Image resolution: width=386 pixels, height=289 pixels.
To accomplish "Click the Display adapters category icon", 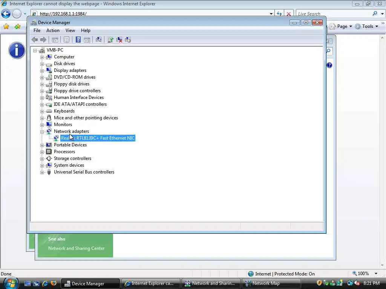I will tap(49, 70).
